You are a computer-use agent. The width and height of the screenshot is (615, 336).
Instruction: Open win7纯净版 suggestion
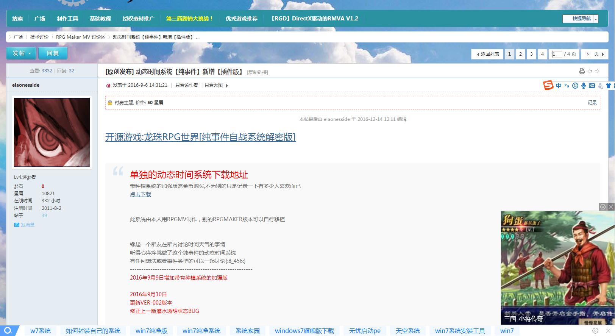pos(151,331)
